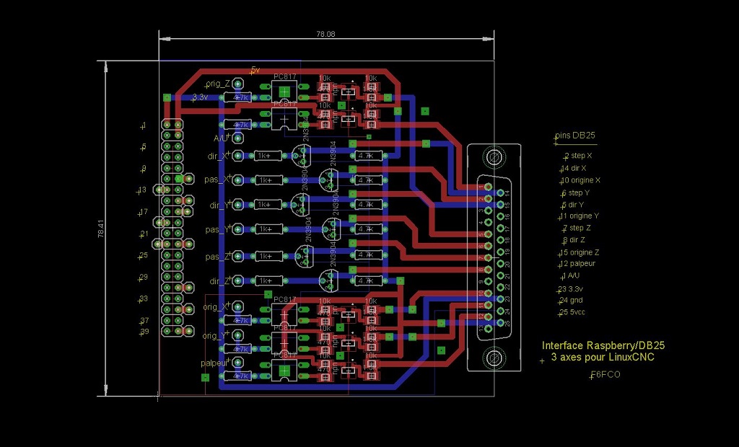Click the pas_Z signal label
Viewport: 739px width, 447px height.
(217, 257)
